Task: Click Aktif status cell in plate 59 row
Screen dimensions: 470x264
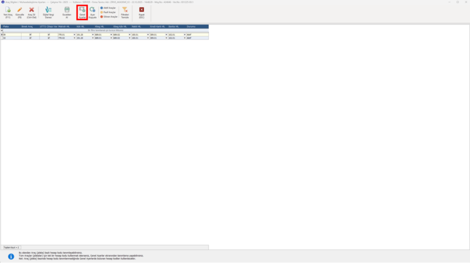Action: [x=197, y=35]
